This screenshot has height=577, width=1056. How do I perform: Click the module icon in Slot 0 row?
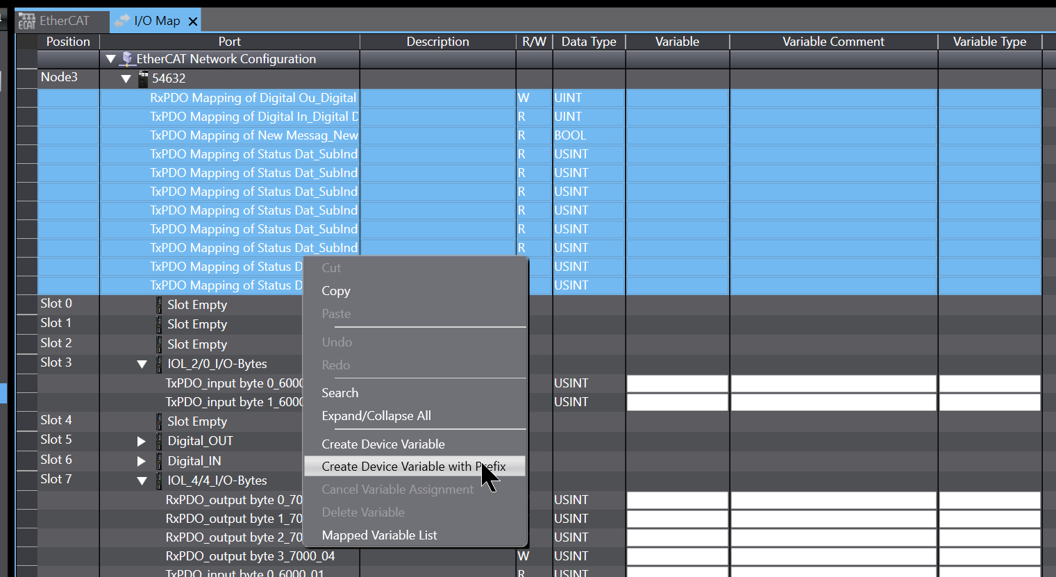coord(159,305)
